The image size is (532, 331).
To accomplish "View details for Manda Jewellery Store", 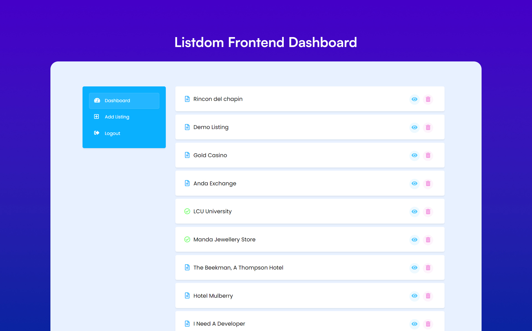I will click(415, 239).
